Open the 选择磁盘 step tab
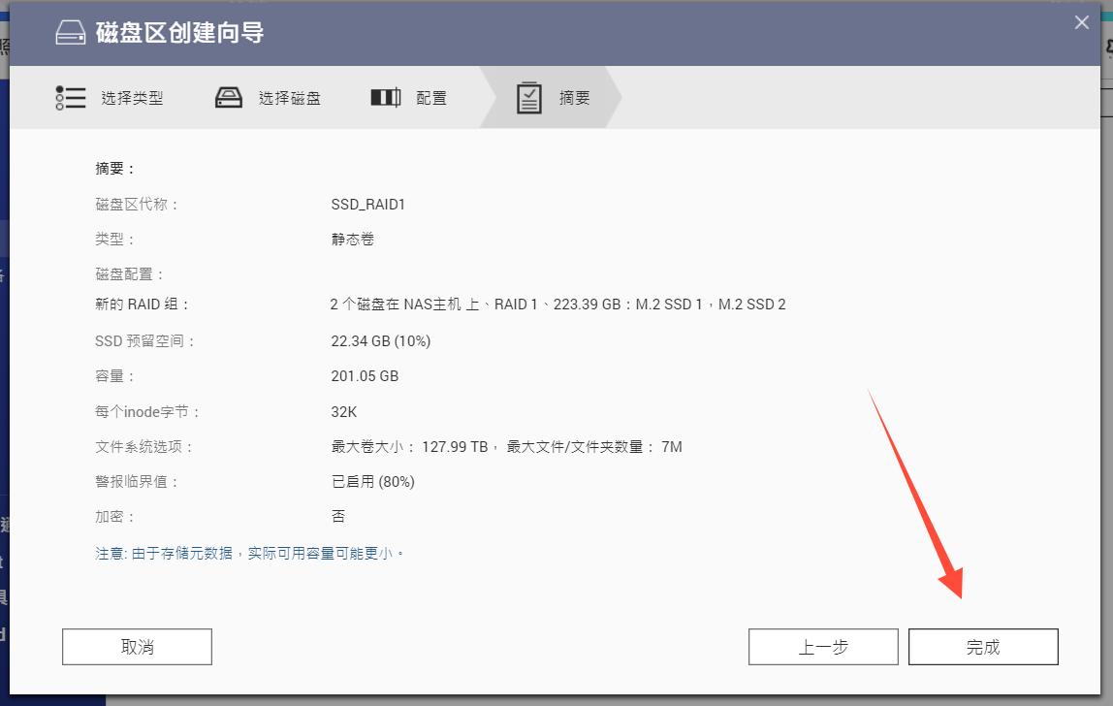This screenshot has height=706, width=1113. coord(288,97)
